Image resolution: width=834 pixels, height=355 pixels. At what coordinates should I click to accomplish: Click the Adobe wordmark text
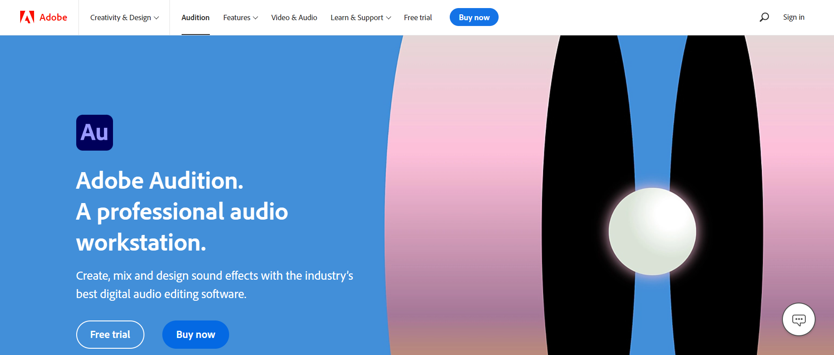pyautogui.click(x=53, y=17)
